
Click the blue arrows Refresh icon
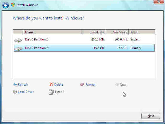click(15, 85)
